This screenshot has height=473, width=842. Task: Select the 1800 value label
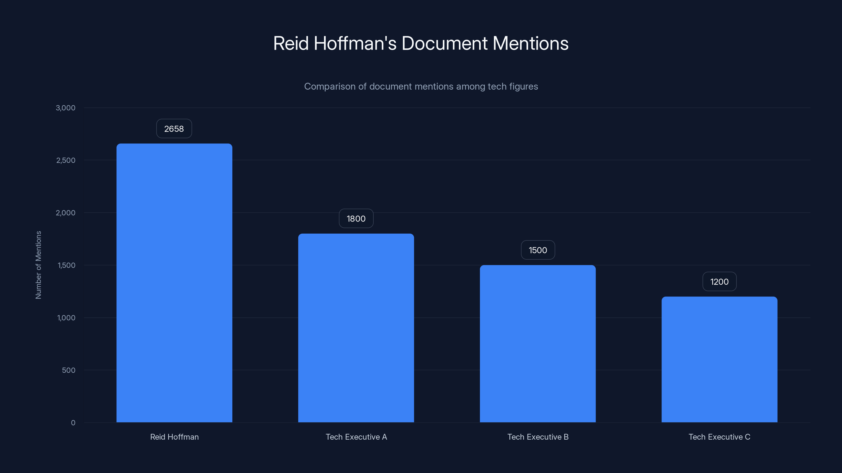pyautogui.click(x=356, y=219)
